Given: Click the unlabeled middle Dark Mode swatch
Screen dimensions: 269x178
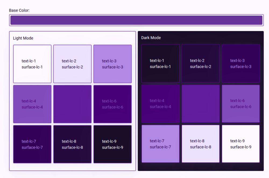Looking at the screenshot, I should pyautogui.click(x=201, y=104).
